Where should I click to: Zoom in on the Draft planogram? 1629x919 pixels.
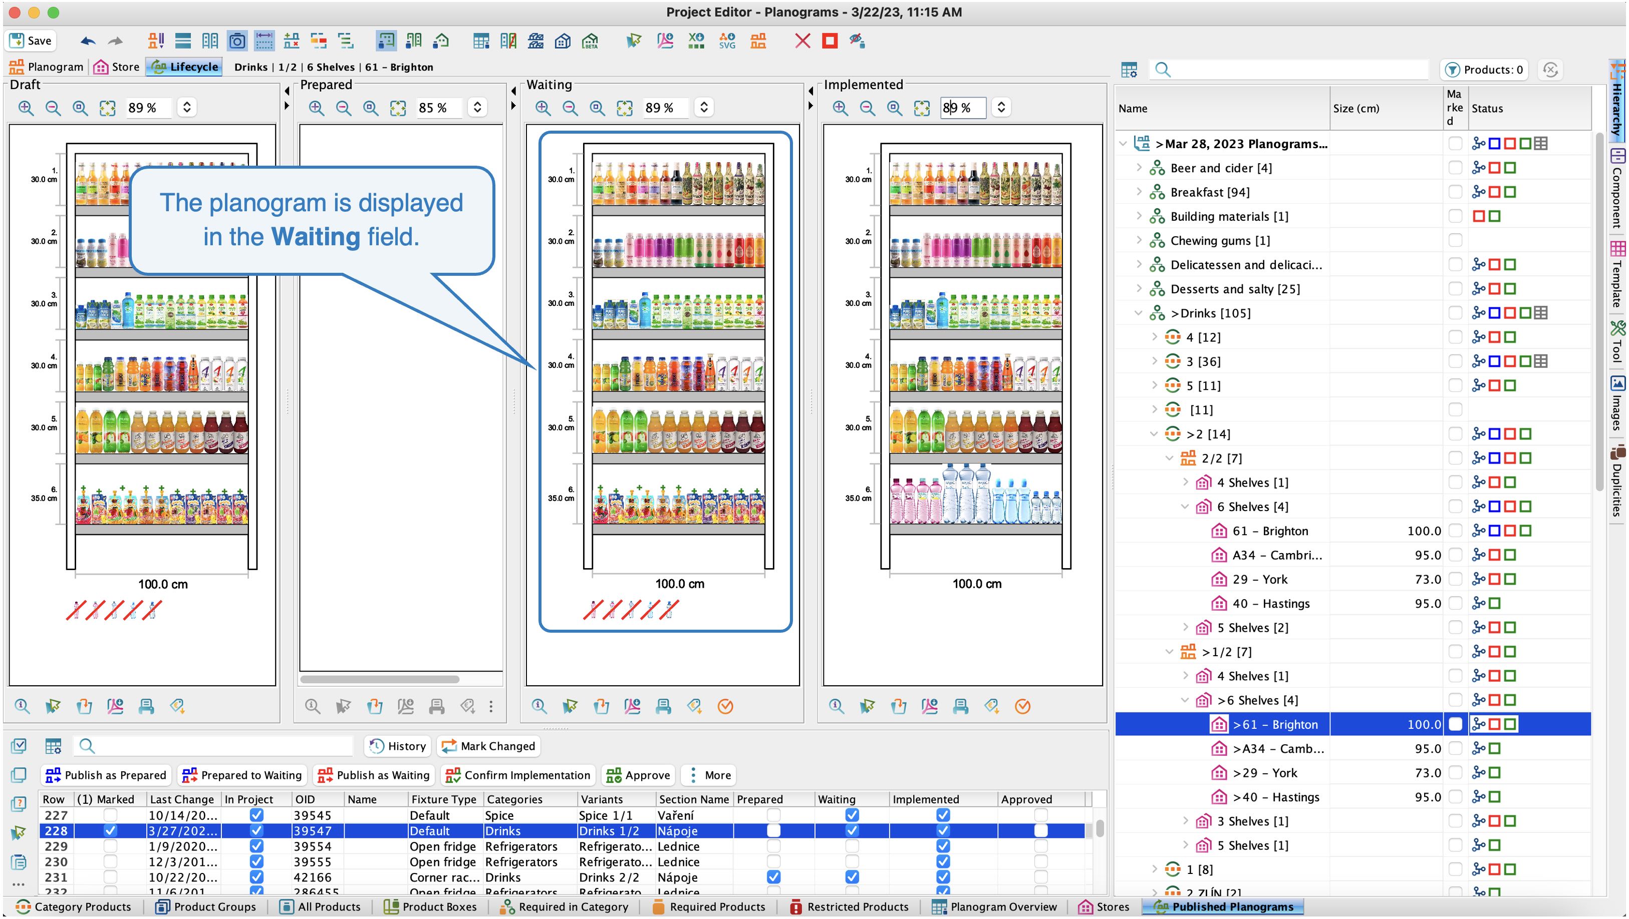tap(26, 108)
